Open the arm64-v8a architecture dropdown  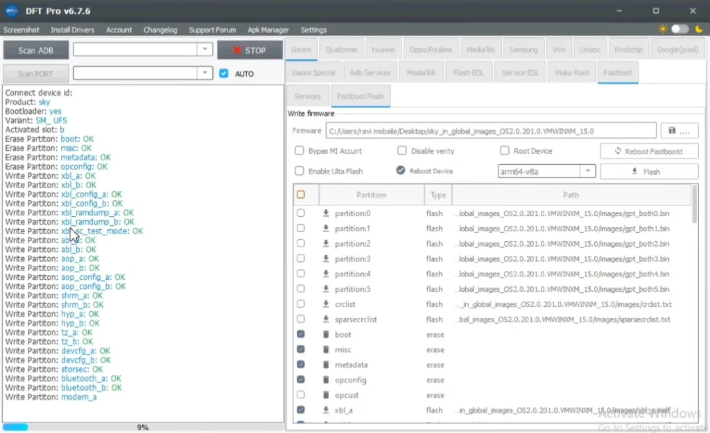(587, 171)
